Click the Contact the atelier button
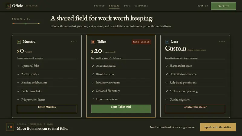 point(195,109)
